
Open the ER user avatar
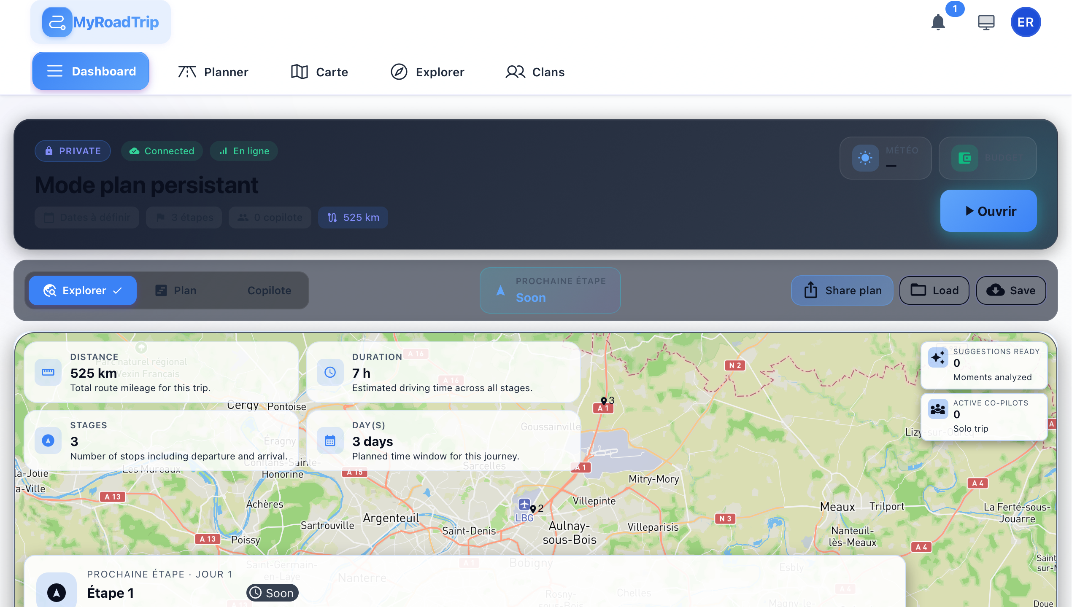(x=1026, y=22)
